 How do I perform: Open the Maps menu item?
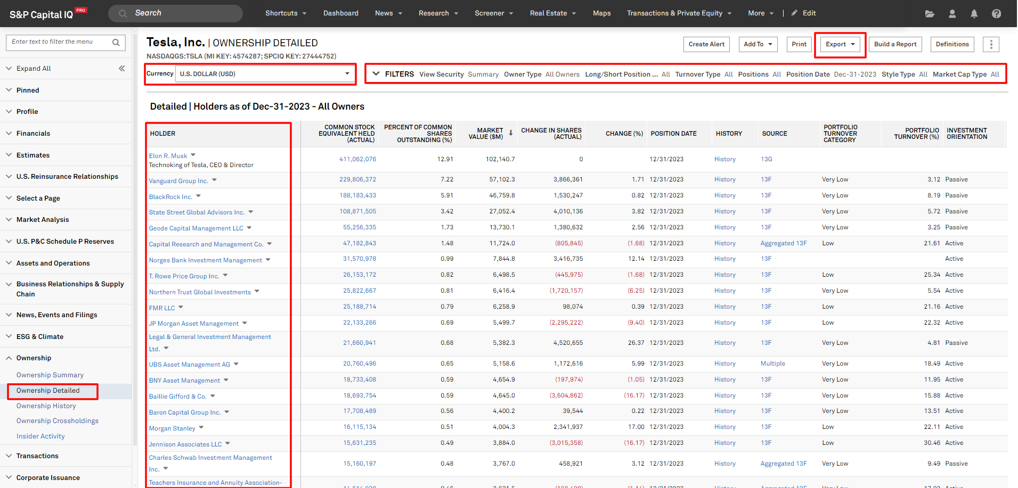point(602,13)
